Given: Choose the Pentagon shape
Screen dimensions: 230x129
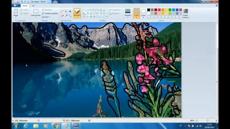Looking at the screenshot, I should click(91, 13).
